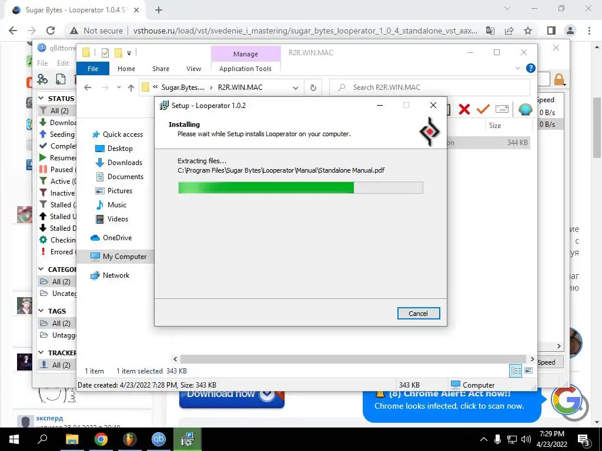
Task: Click the Manage contextual tab
Action: [245, 54]
